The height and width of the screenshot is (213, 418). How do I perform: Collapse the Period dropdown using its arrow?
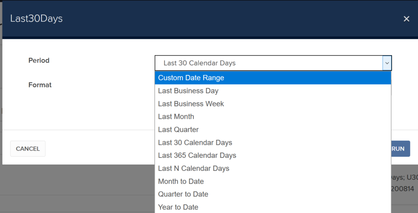[x=387, y=63]
